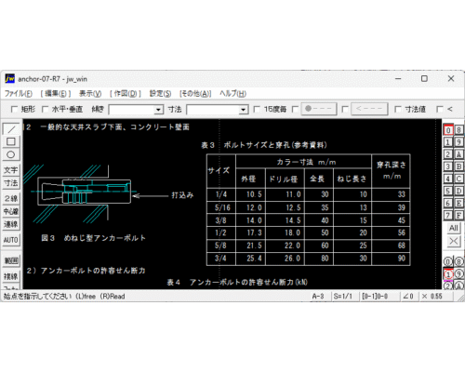Click the 打込み label in drawing

[x=182, y=195]
